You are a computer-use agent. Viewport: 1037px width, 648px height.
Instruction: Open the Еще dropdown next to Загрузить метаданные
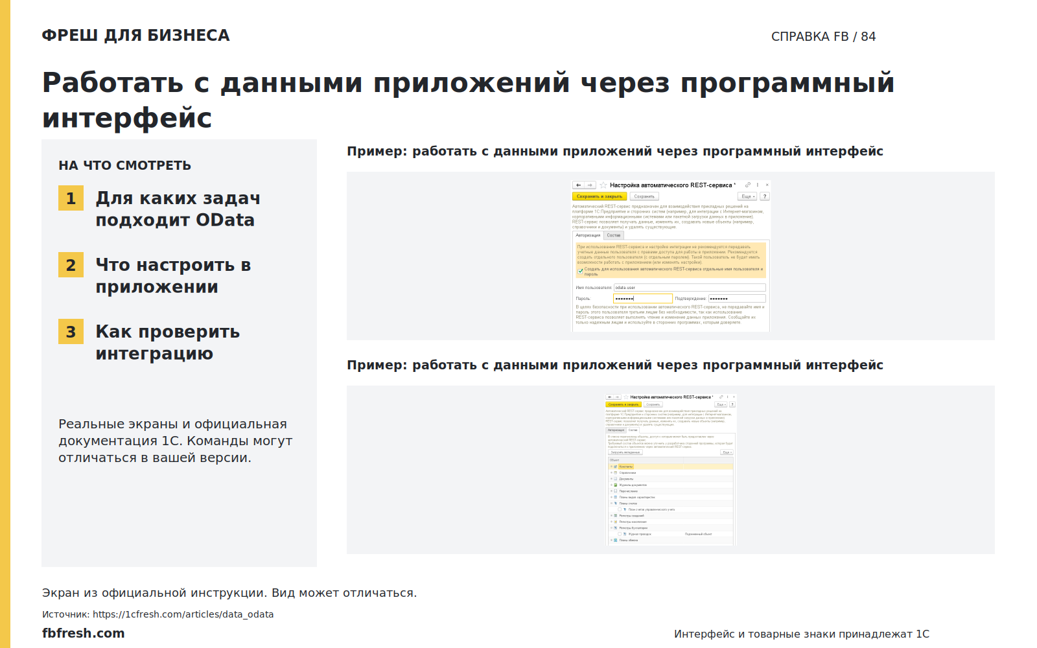point(727,452)
